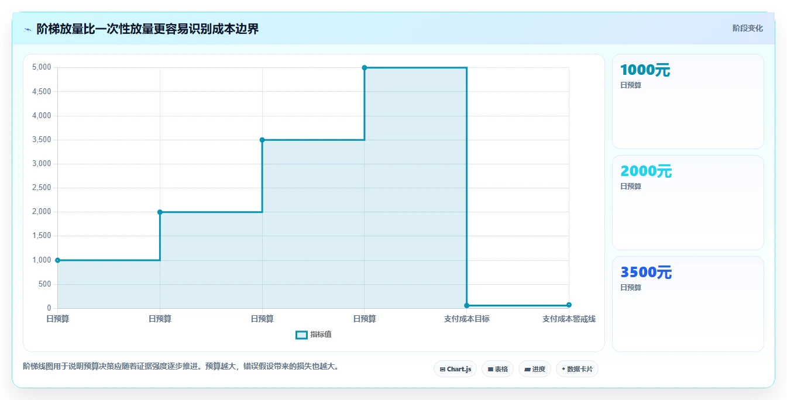Toggle the 指标值 legend color box
The image size is (787, 400).
click(x=301, y=335)
